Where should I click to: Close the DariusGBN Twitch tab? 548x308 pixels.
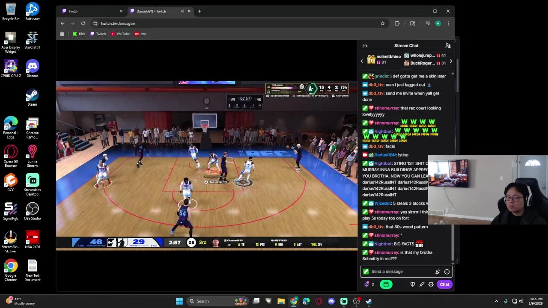pyautogui.click(x=189, y=11)
